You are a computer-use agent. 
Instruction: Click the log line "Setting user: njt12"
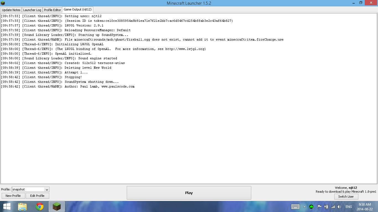[51, 16]
